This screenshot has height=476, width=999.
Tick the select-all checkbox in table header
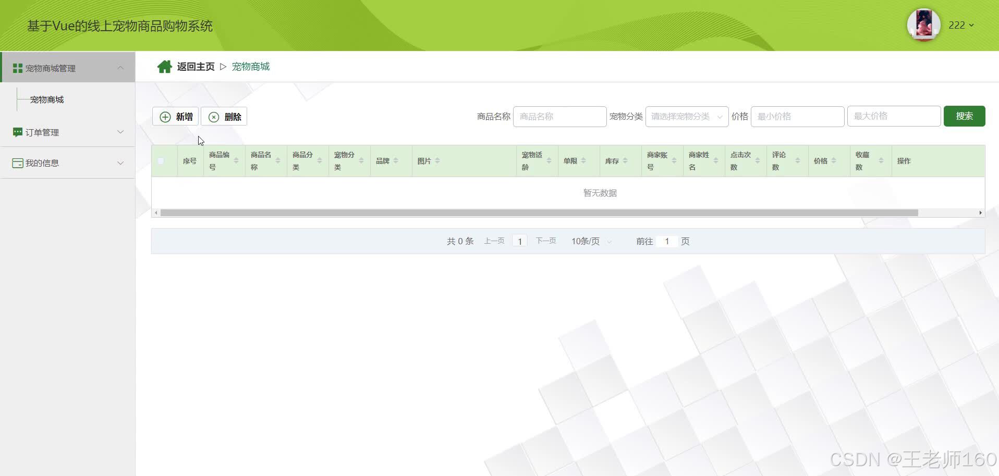161,161
